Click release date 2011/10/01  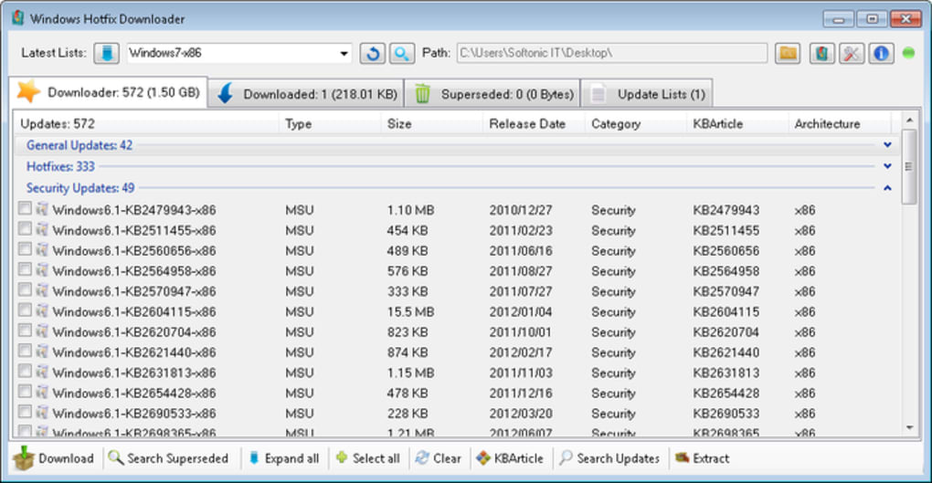(x=520, y=332)
